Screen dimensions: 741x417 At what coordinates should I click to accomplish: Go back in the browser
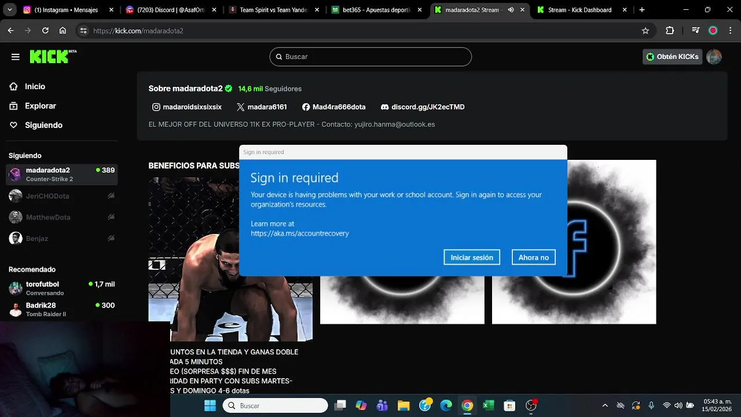(10, 31)
